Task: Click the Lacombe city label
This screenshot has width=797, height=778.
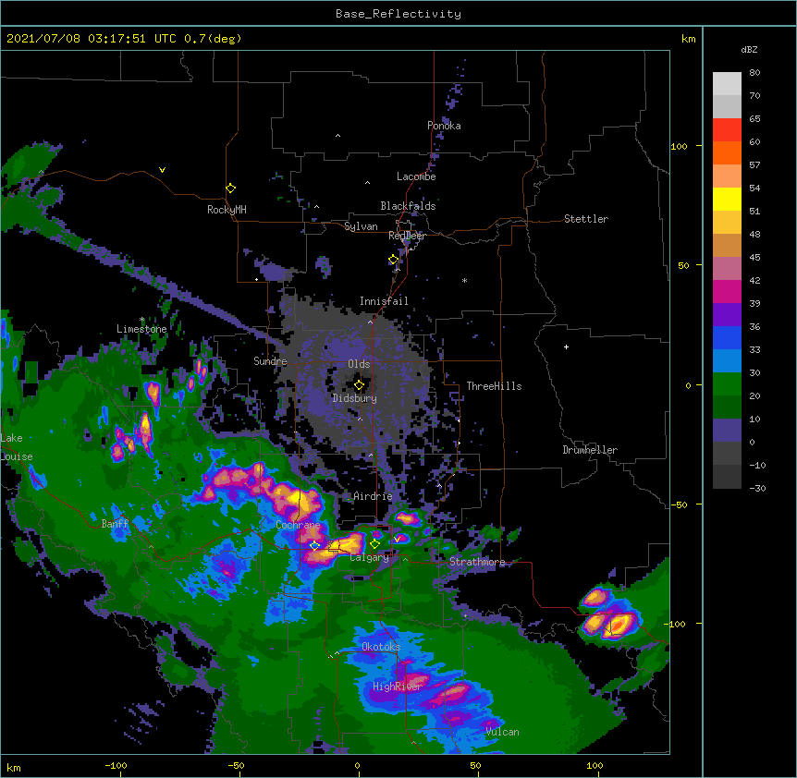Action: pyautogui.click(x=416, y=176)
